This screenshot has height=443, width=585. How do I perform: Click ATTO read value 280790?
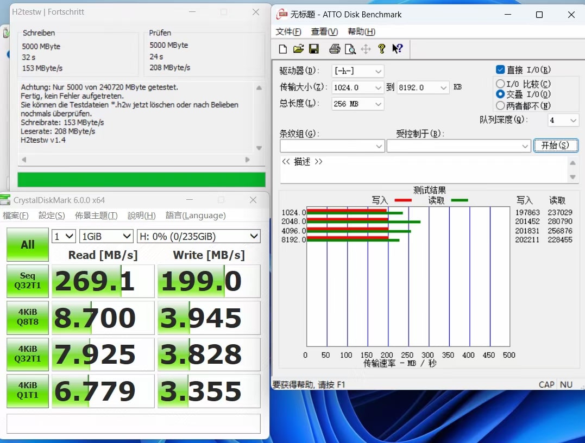[559, 221]
